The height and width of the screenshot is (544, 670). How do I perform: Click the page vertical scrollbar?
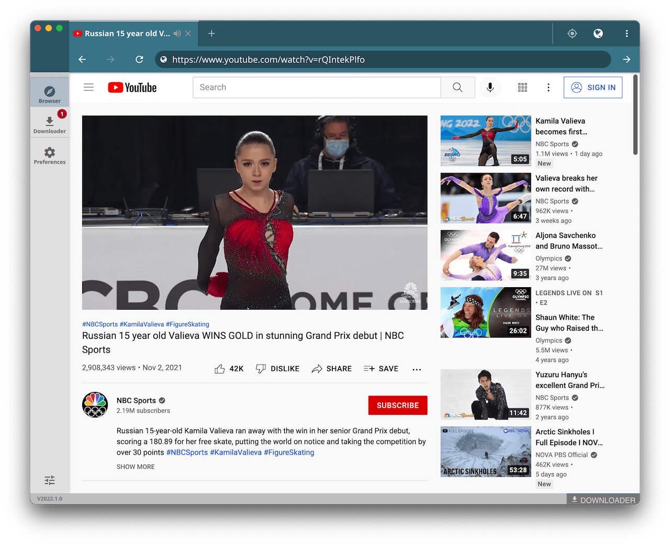point(635,115)
